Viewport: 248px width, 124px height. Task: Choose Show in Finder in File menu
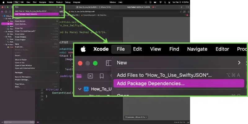[36, 60]
